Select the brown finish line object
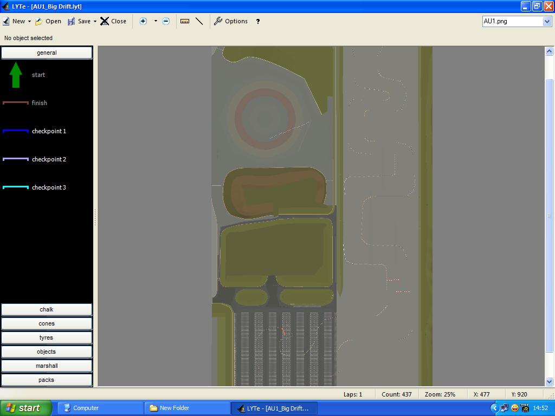This screenshot has height=416, width=555. pyautogui.click(x=16, y=102)
